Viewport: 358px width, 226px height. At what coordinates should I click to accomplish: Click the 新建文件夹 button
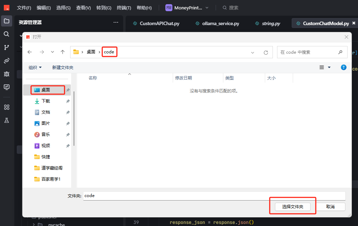(62, 67)
